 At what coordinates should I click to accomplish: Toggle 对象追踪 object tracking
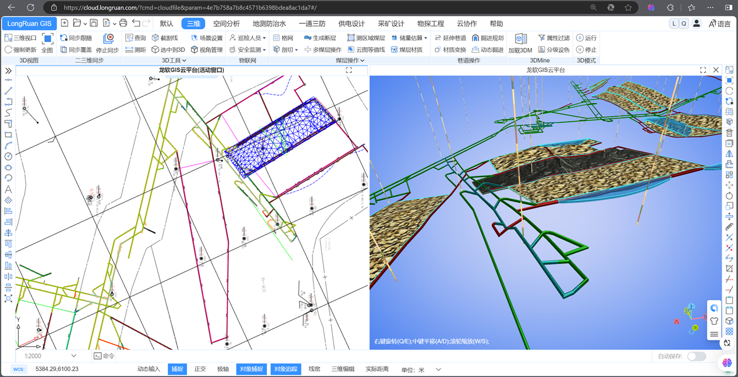pyautogui.click(x=286, y=369)
